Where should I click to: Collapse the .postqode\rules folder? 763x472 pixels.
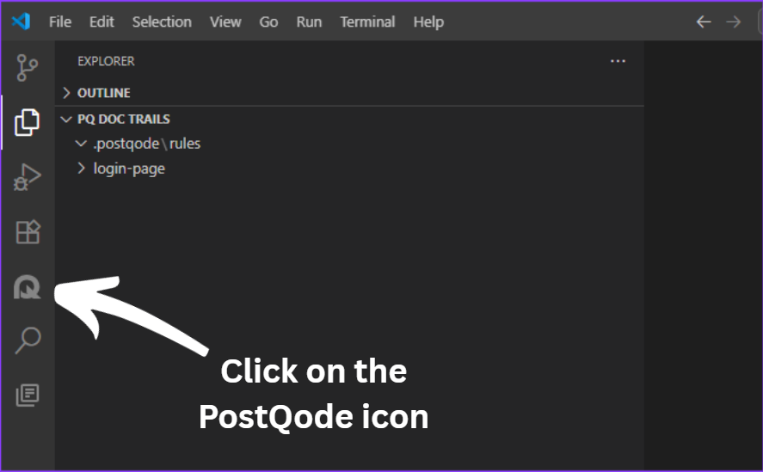click(x=146, y=144)
